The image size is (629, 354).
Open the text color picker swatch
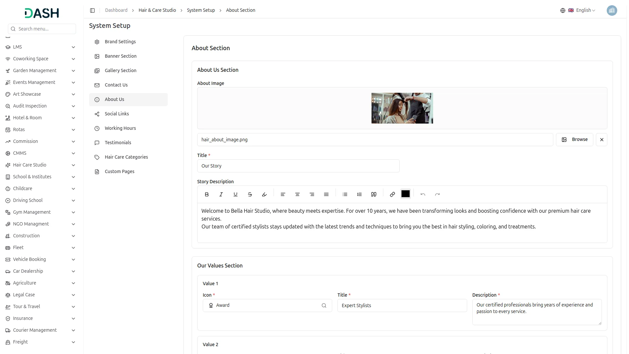tap(406, 194)
